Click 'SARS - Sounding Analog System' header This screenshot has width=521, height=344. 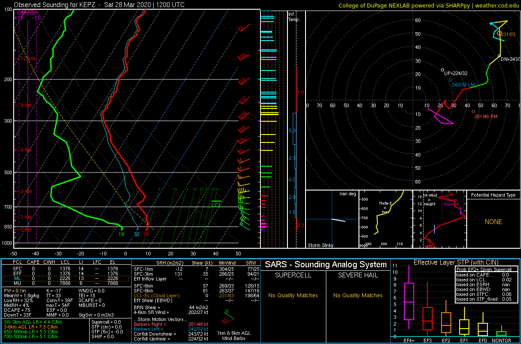(x=326, y=265)
